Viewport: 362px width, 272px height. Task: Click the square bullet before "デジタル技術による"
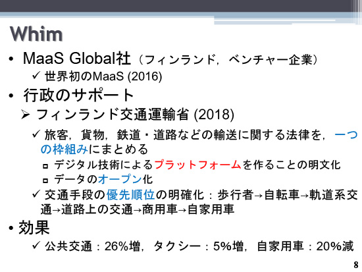45,165
